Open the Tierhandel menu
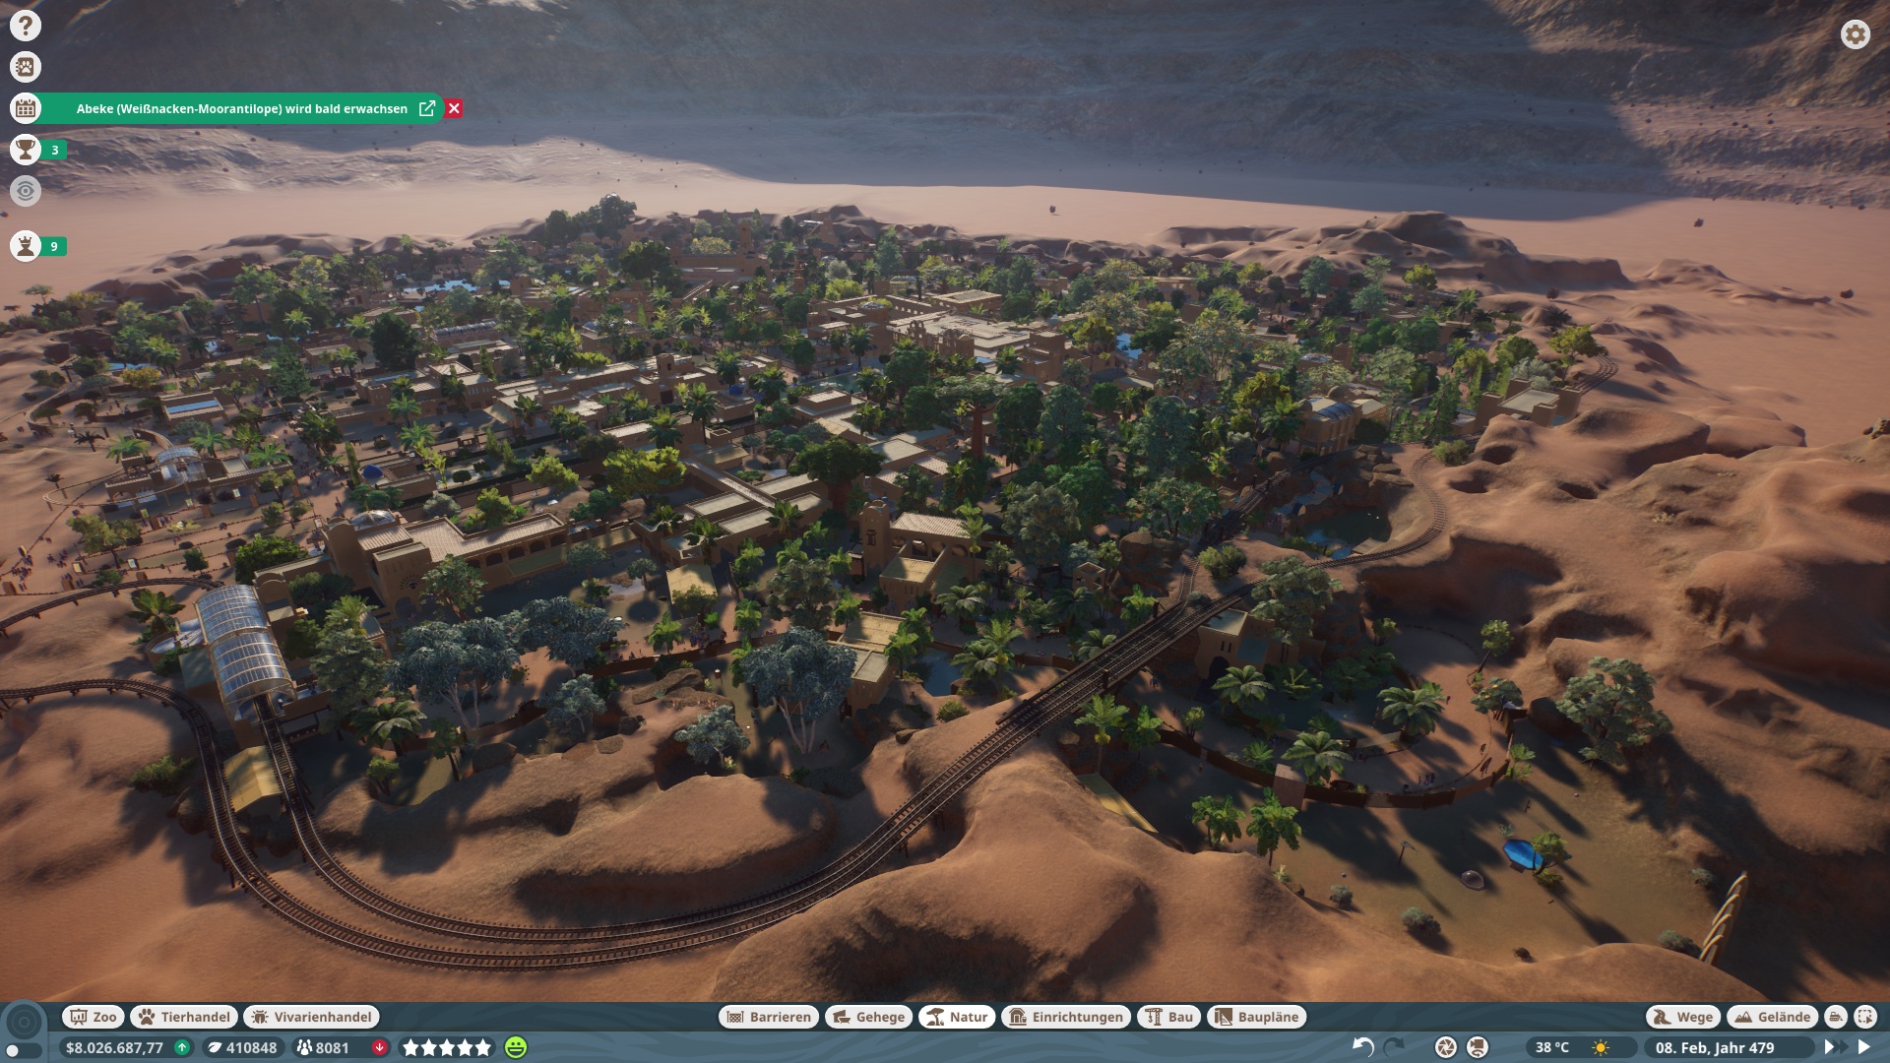 click(184, 1017)
